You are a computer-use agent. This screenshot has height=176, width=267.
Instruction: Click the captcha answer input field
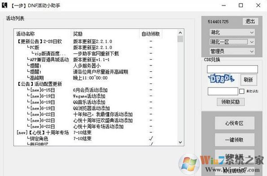(x=223, y=91)
